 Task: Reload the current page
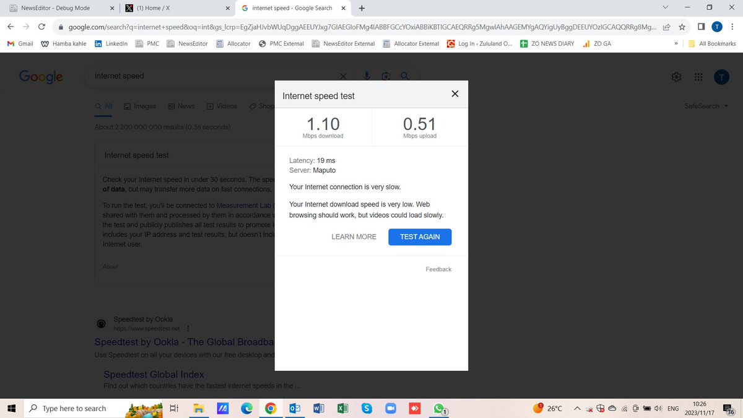coord(41,27)
